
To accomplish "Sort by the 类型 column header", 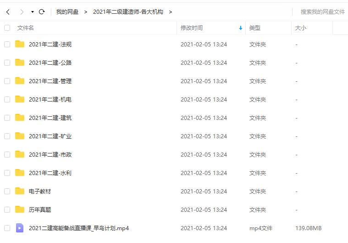I will click(x=255, y=28).
